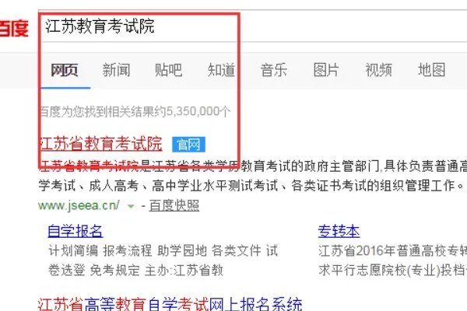This screenshot has width=467, height=311.
Task: Click the text 卷选登 免考规定 主办:江苏省教
Action: coord(135,271)
